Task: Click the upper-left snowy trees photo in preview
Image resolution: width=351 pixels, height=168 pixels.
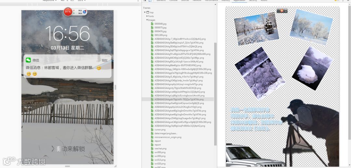Action: (256, 29)
